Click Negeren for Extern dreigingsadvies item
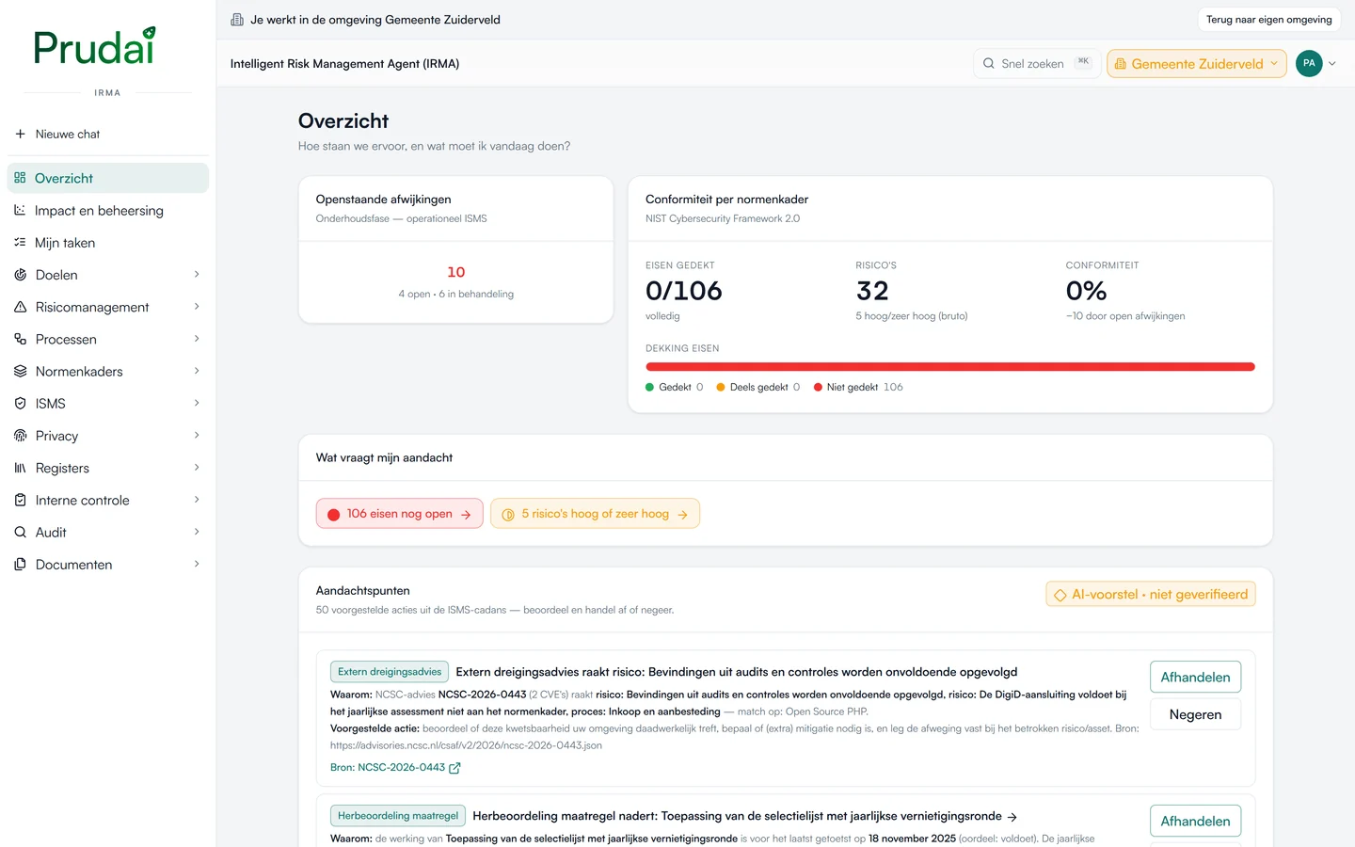This screenshot has width=1355, height=847. (x=1195, y=714)
